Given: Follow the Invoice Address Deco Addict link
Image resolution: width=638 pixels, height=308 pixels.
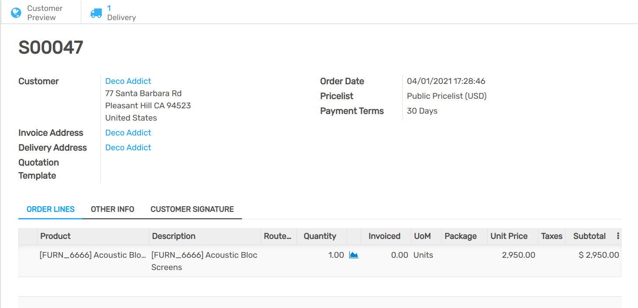Looking at the screenshot, I should [128, 133].
